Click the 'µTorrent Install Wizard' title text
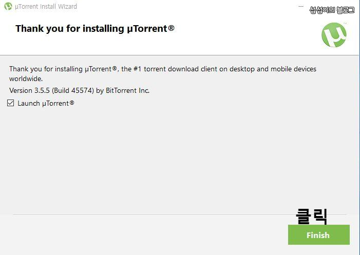The height and width of the screenshot is (255, 360). (46, 7)
